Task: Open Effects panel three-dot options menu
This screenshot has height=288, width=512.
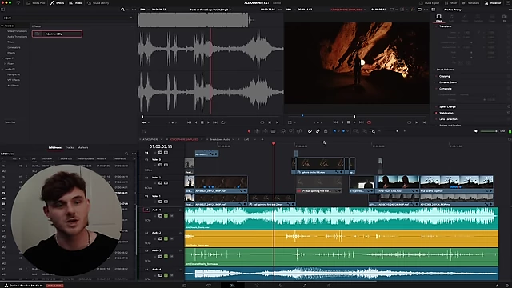Action: click(134, 10)
